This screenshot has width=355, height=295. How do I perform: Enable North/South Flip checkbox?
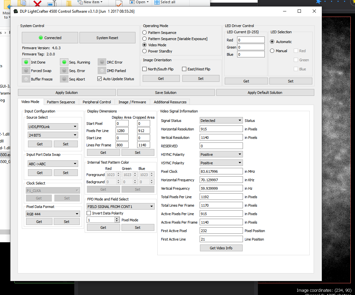click(x=145, y=69)
